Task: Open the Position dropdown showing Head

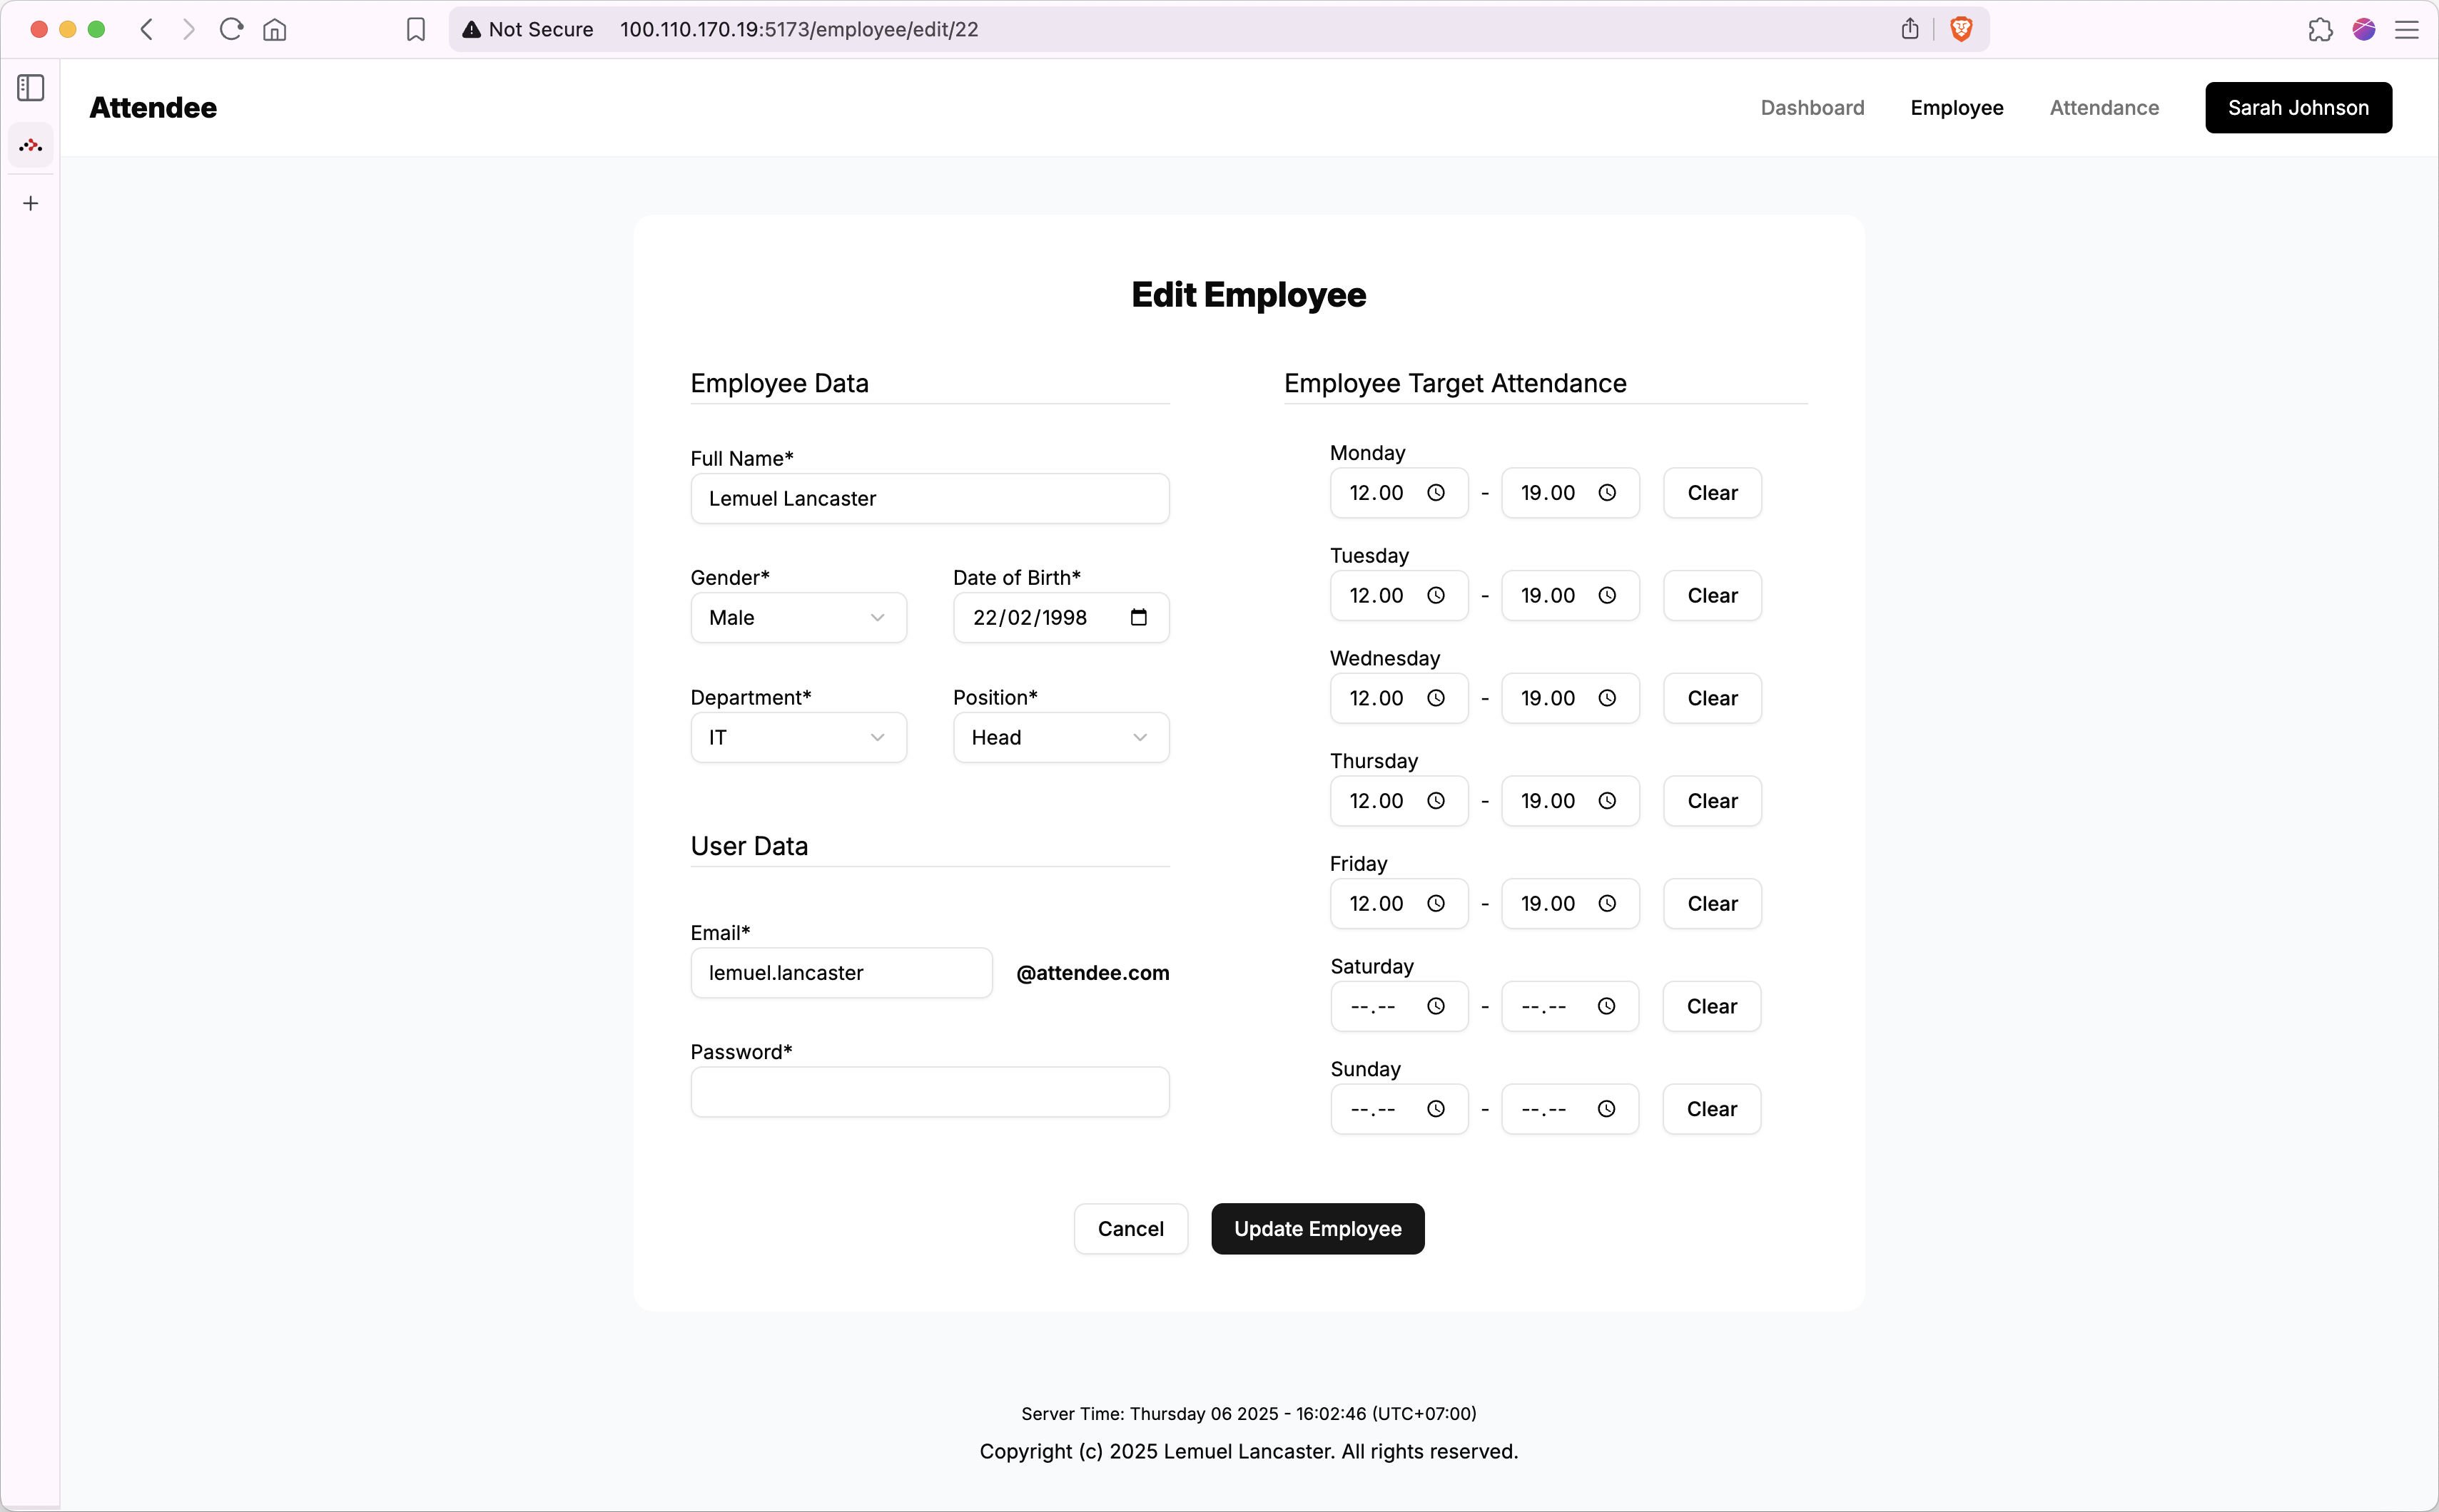Action: point(1060,737)
